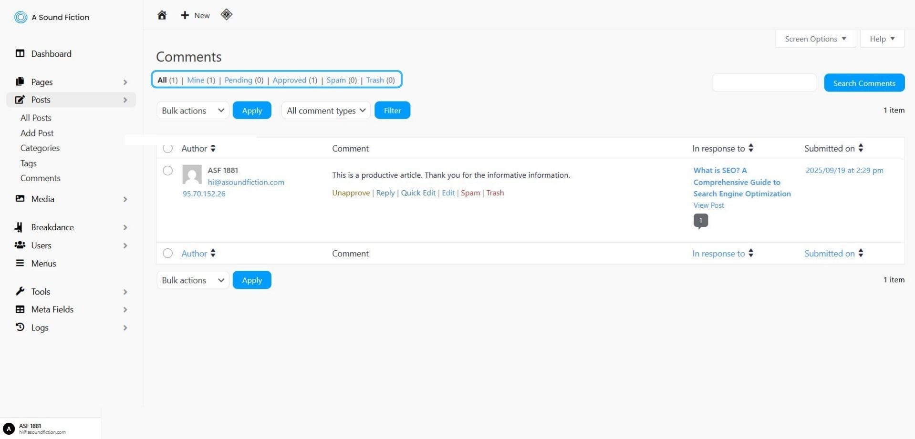Open the All comment types dropdown
Screen dimensions: 915x439
(326, 111)
